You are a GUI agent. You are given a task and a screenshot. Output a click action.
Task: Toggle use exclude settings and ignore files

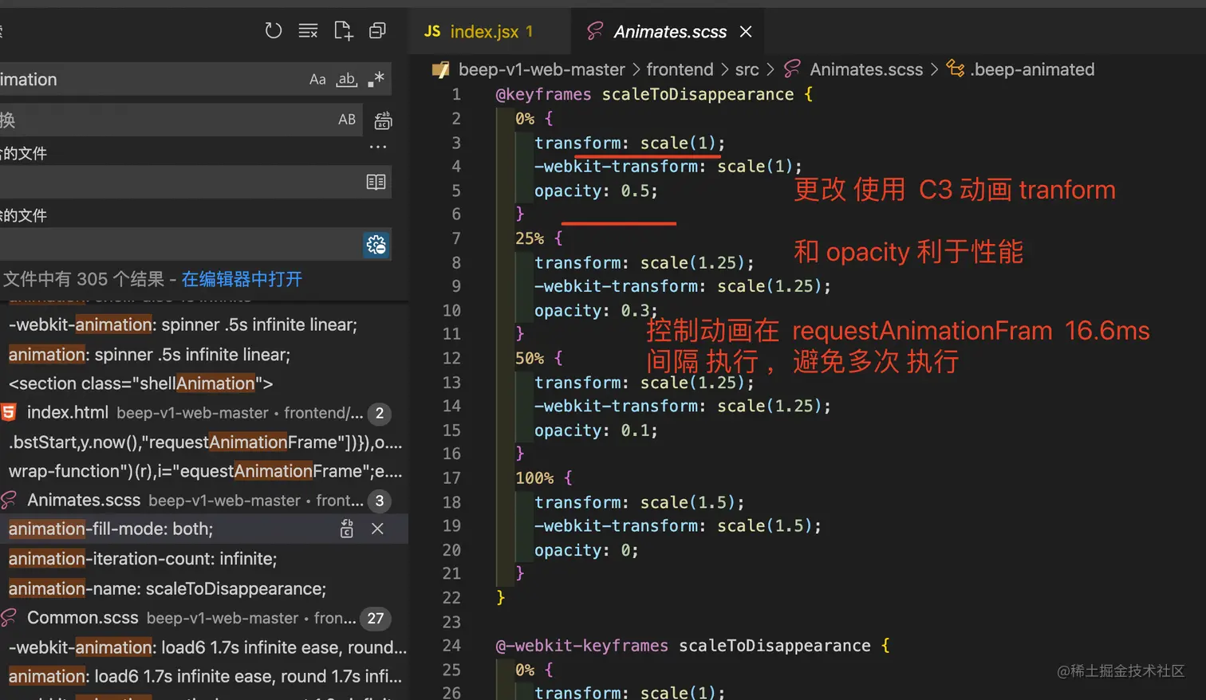(376, 244)
